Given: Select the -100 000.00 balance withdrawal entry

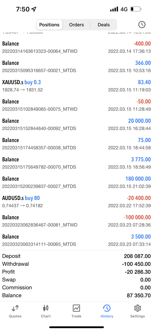Looking at the screenshot, I should (76, 221).
